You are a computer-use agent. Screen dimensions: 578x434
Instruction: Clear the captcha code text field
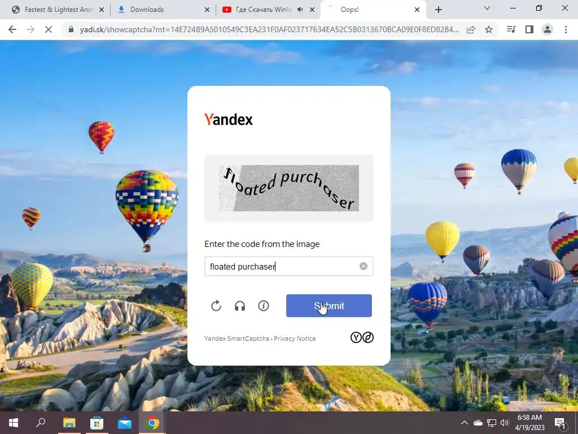tap(364, 266)
